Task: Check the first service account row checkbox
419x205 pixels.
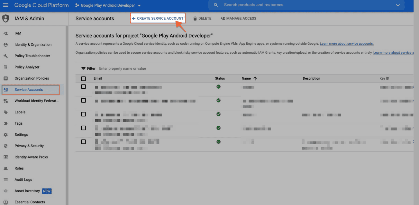Action: click(x=84, y=87)
